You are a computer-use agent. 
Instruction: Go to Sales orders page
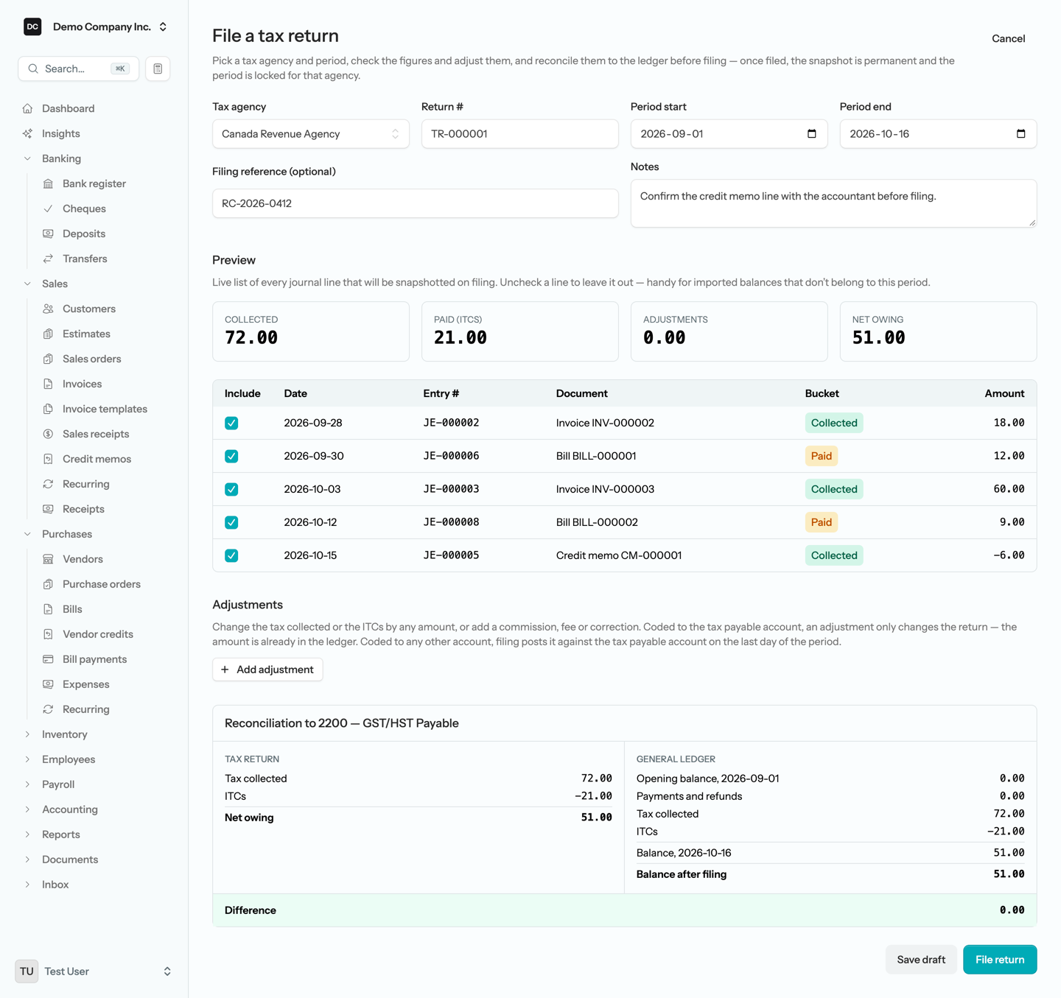(x=91, y=359)
